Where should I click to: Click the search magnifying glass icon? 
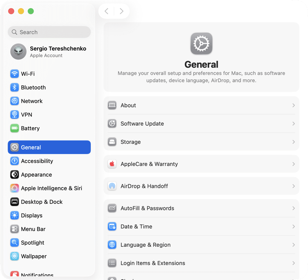pyautogui.click(x=14, y=32)
